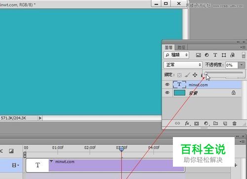The image size is (247, 179).
Task: Click the document window horizontal scrollbar
Action: (102, 118)
